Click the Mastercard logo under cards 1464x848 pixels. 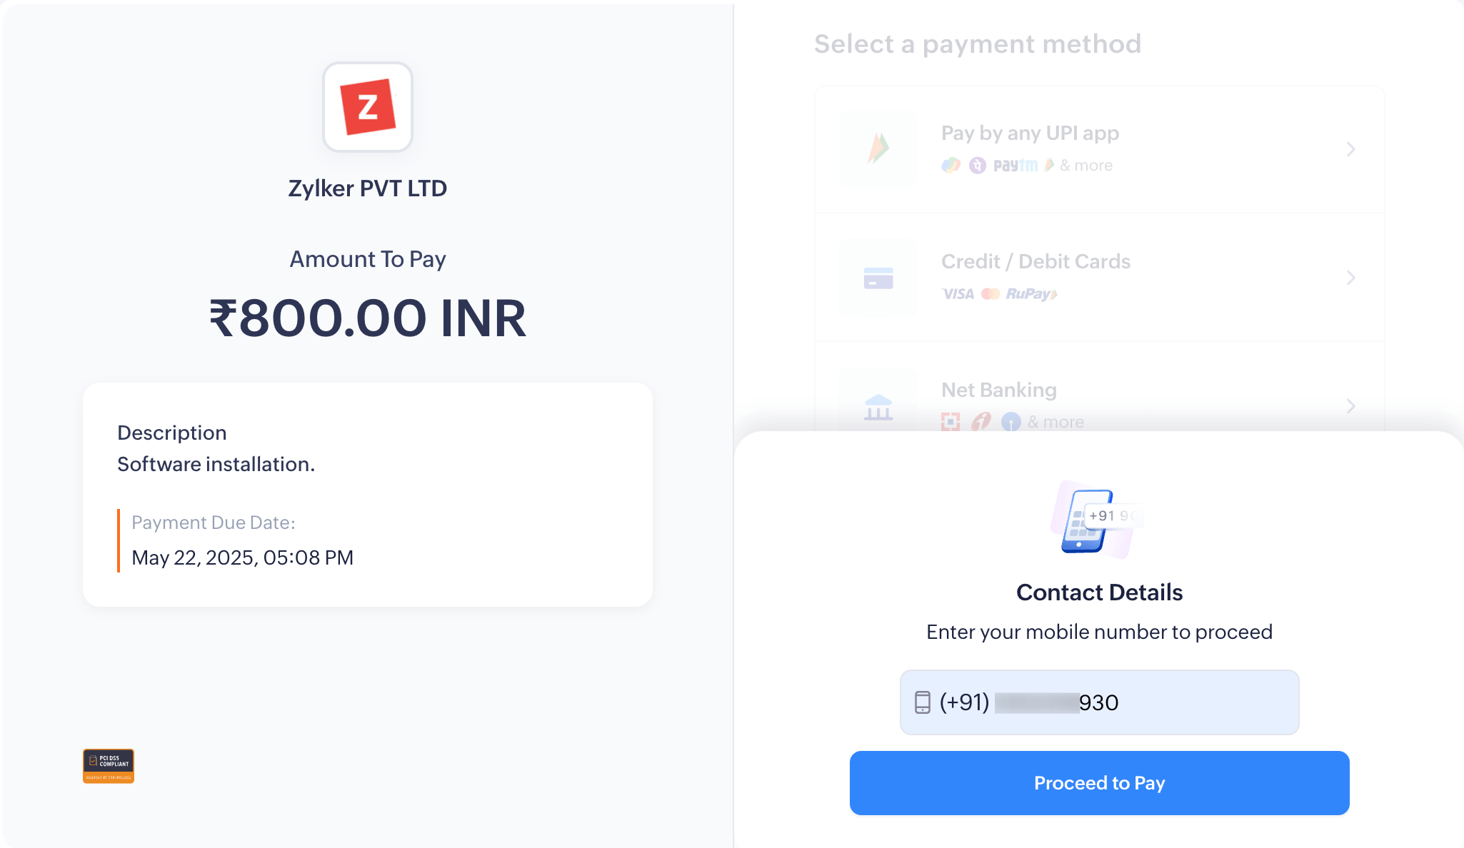pyautogui.click(x=991, y=294)
